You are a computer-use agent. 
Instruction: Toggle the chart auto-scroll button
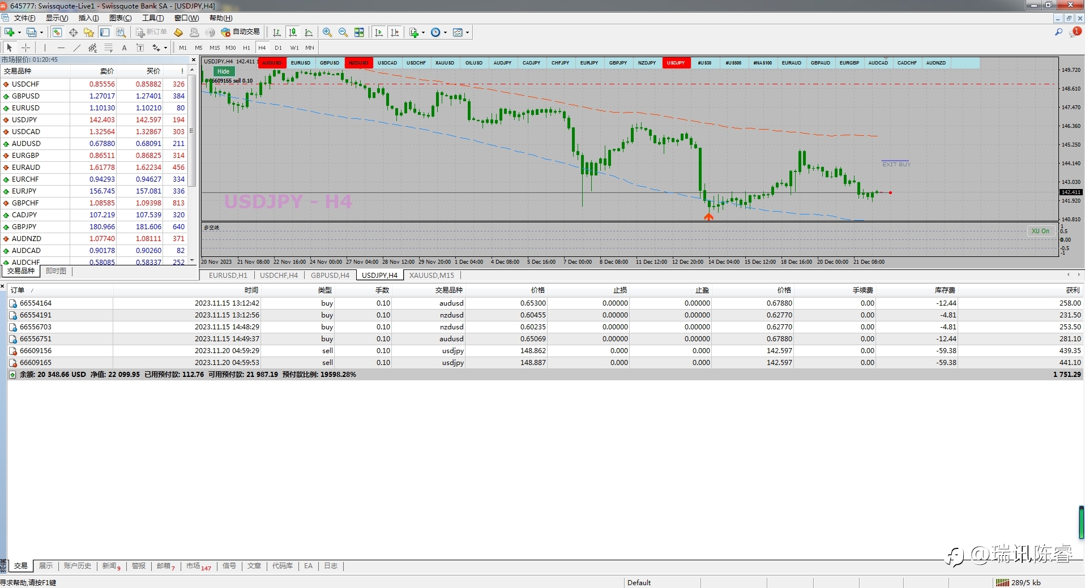[x=379, y=32]
